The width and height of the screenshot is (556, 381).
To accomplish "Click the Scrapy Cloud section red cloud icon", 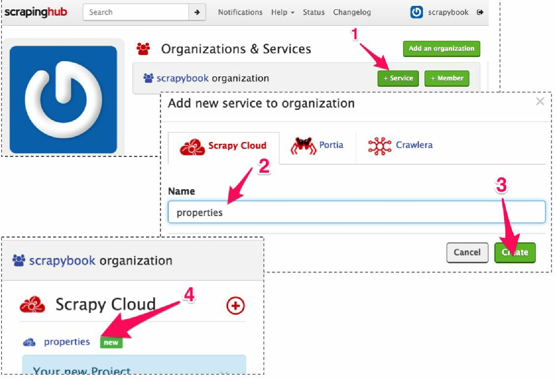I will (x=32, y=305).
